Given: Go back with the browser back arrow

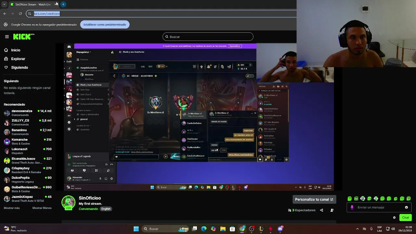Looking at the screenshot, I should 5,14.
